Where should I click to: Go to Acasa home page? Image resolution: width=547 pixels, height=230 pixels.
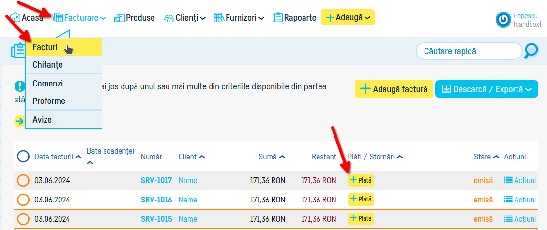pos(27,17)
